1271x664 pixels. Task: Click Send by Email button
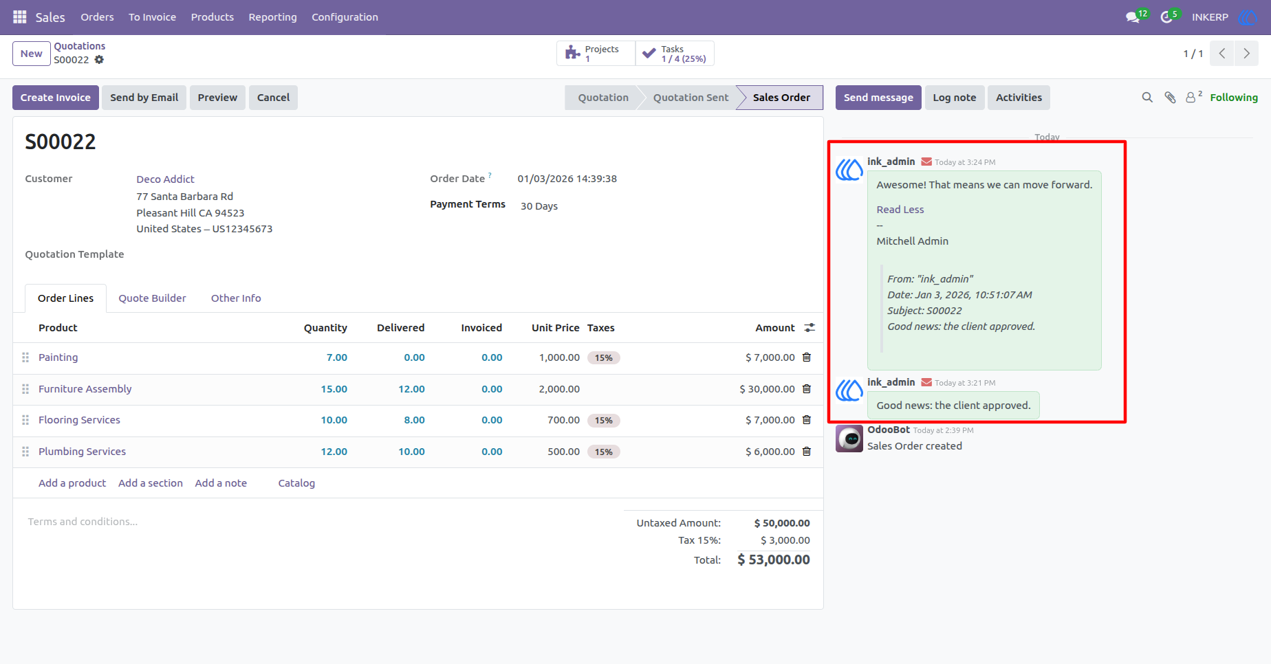click(144, 98)
